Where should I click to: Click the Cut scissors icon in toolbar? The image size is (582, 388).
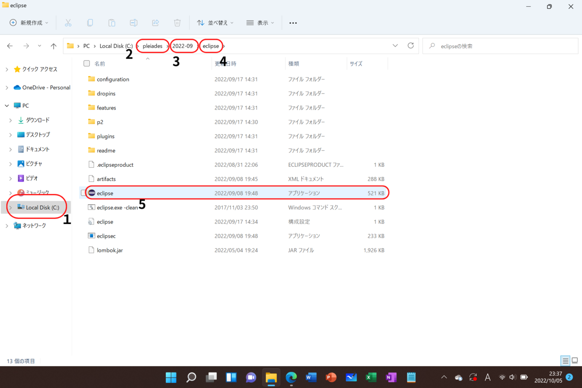coord(68,23)
